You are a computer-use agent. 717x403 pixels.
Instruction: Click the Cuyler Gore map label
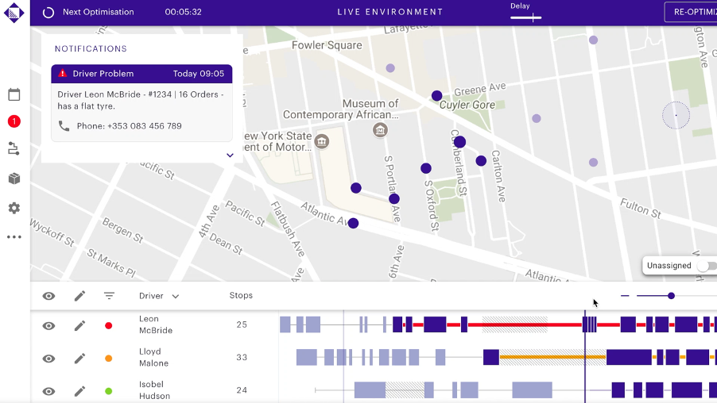tap(467, 105)
